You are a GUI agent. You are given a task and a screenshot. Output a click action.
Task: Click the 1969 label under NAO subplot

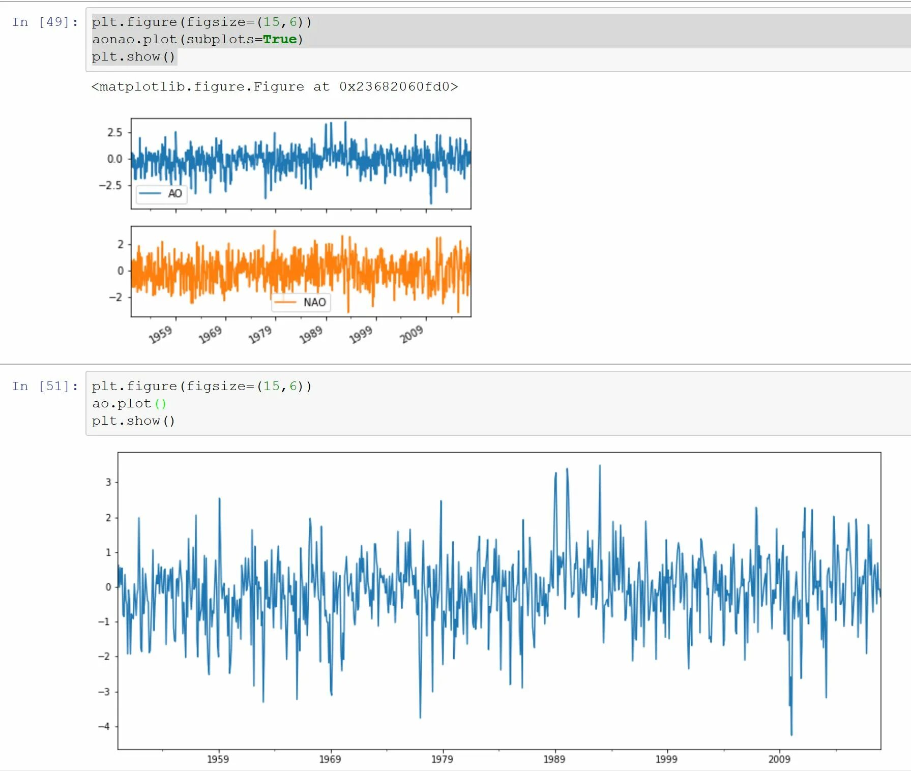(210, 335)
